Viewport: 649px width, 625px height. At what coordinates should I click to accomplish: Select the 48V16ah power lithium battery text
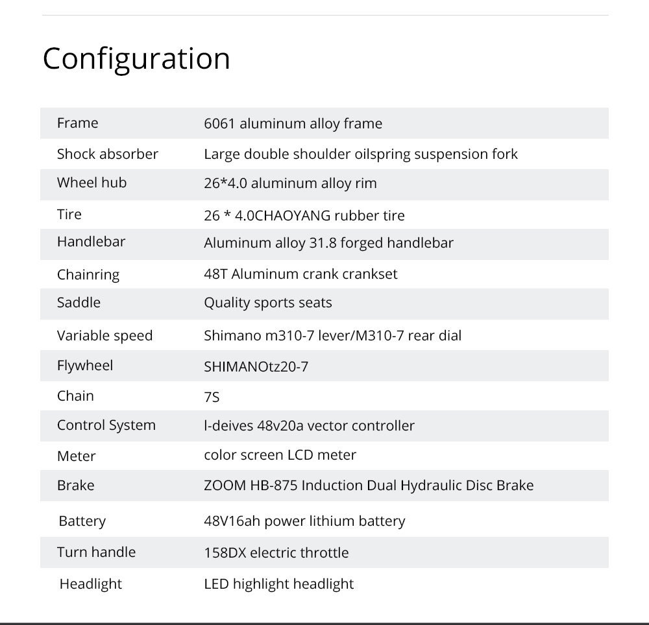point(304,521)
